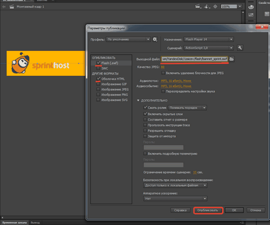270x225 pixels.
Task: Open the color palette panel icon
Action: tap(251, 7)
